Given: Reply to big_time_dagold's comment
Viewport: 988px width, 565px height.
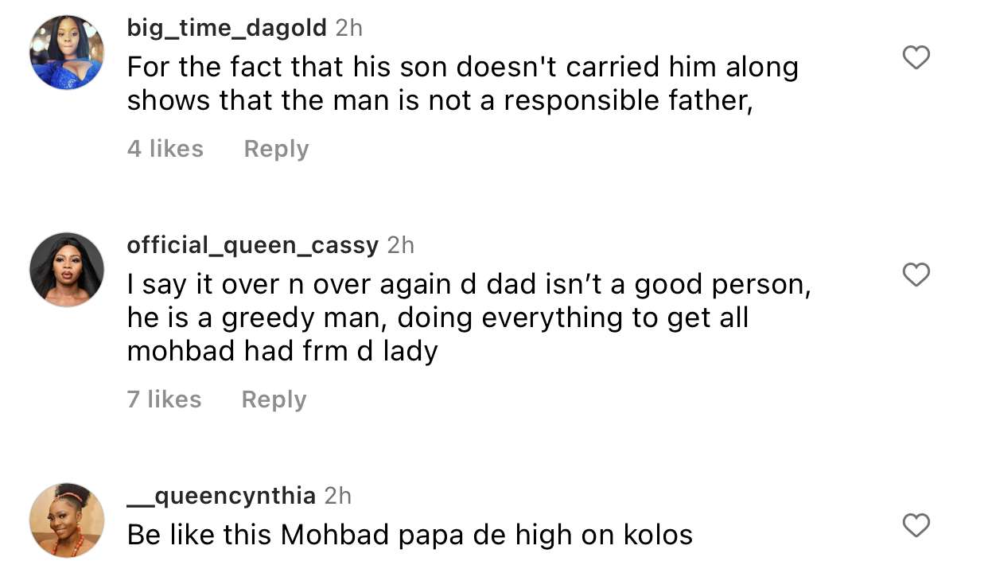Looking at the screenshot, I should 276,148.
